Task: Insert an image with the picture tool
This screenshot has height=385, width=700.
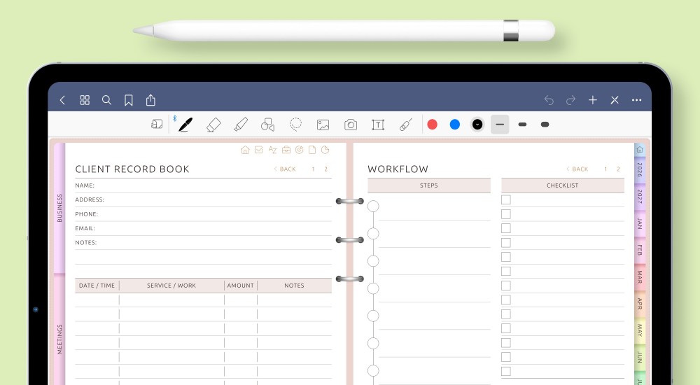Action: 323,125
